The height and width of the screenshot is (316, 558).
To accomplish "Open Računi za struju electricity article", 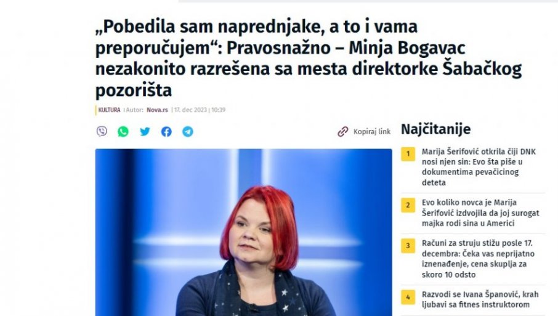I will click(479, 259).
